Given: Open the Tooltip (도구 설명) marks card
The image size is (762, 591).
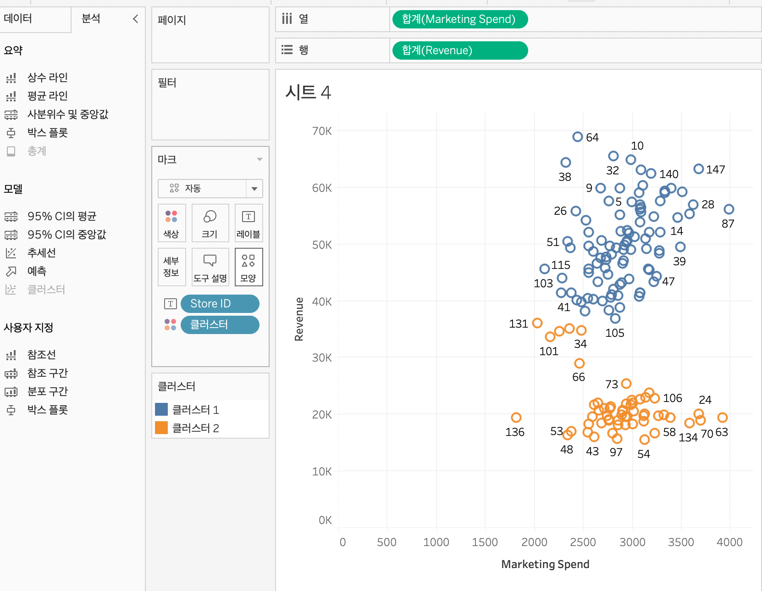Looking at the screenshot, I should pos(210,267).
